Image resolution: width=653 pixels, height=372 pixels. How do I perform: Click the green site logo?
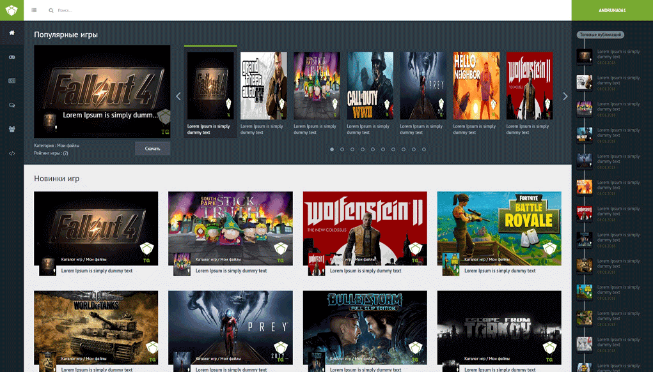coord(12,10)
